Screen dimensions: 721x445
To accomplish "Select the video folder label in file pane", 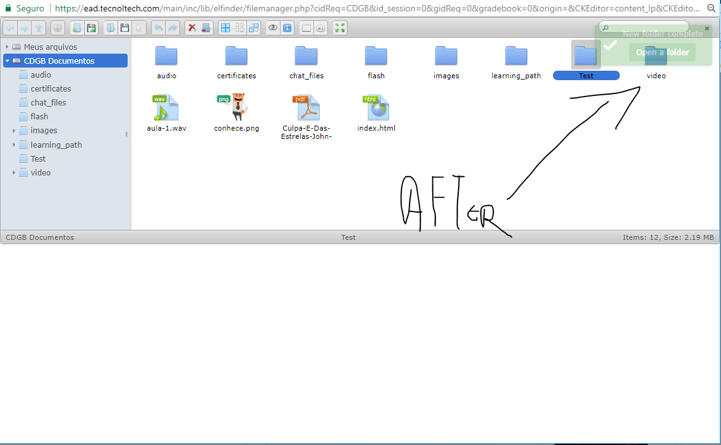I will [656, 76].
